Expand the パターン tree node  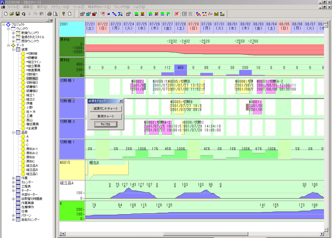13,215
